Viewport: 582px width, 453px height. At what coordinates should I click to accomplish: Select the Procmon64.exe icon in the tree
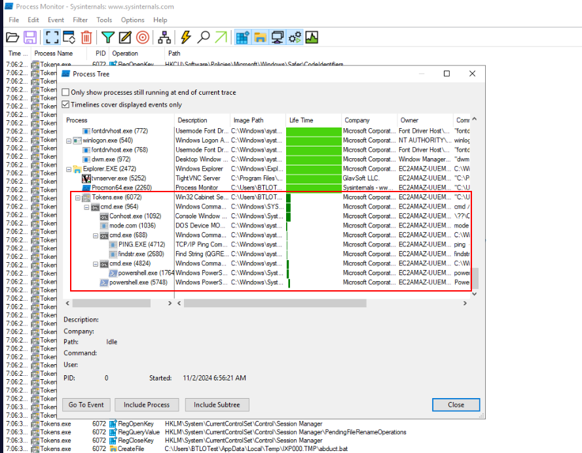pyautogui.click(x=86, y=188)
